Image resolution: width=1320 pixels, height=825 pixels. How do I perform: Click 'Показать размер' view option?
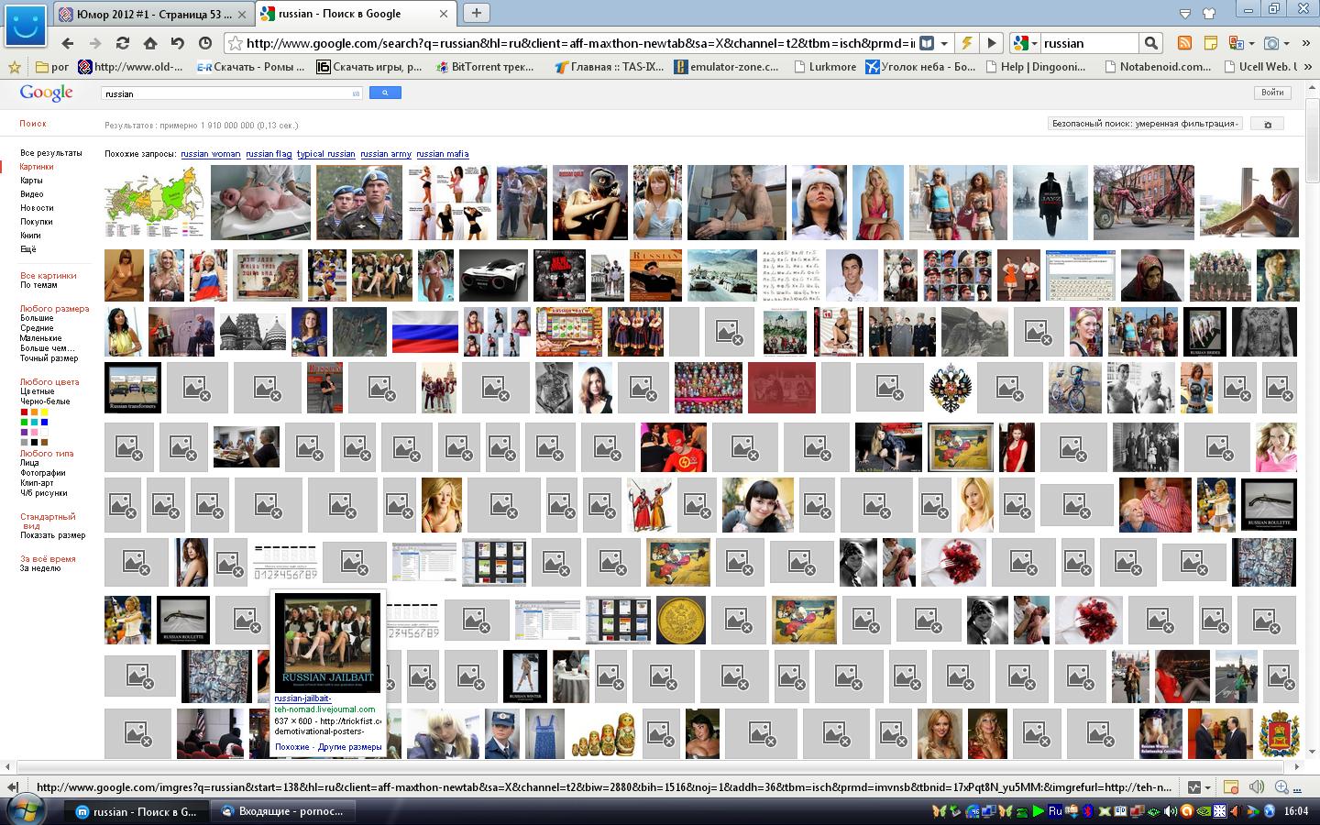click(53, 535)
